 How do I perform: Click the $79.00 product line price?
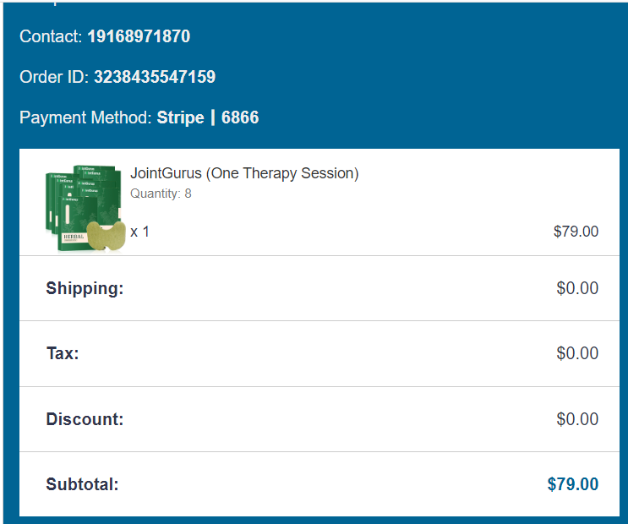click(x=576, y=232)
